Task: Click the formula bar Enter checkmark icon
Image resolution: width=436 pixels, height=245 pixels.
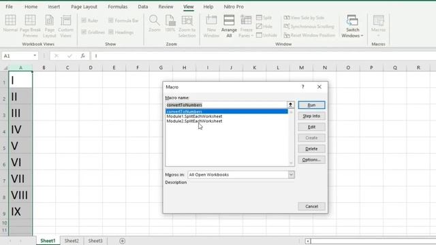Action: pos(69,56)
